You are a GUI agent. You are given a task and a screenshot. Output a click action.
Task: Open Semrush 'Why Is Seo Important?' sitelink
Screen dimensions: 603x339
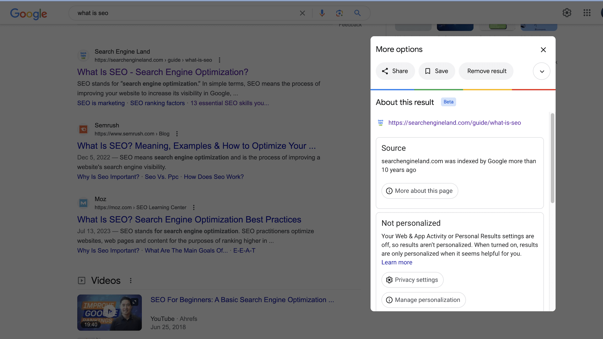point(108,177)
